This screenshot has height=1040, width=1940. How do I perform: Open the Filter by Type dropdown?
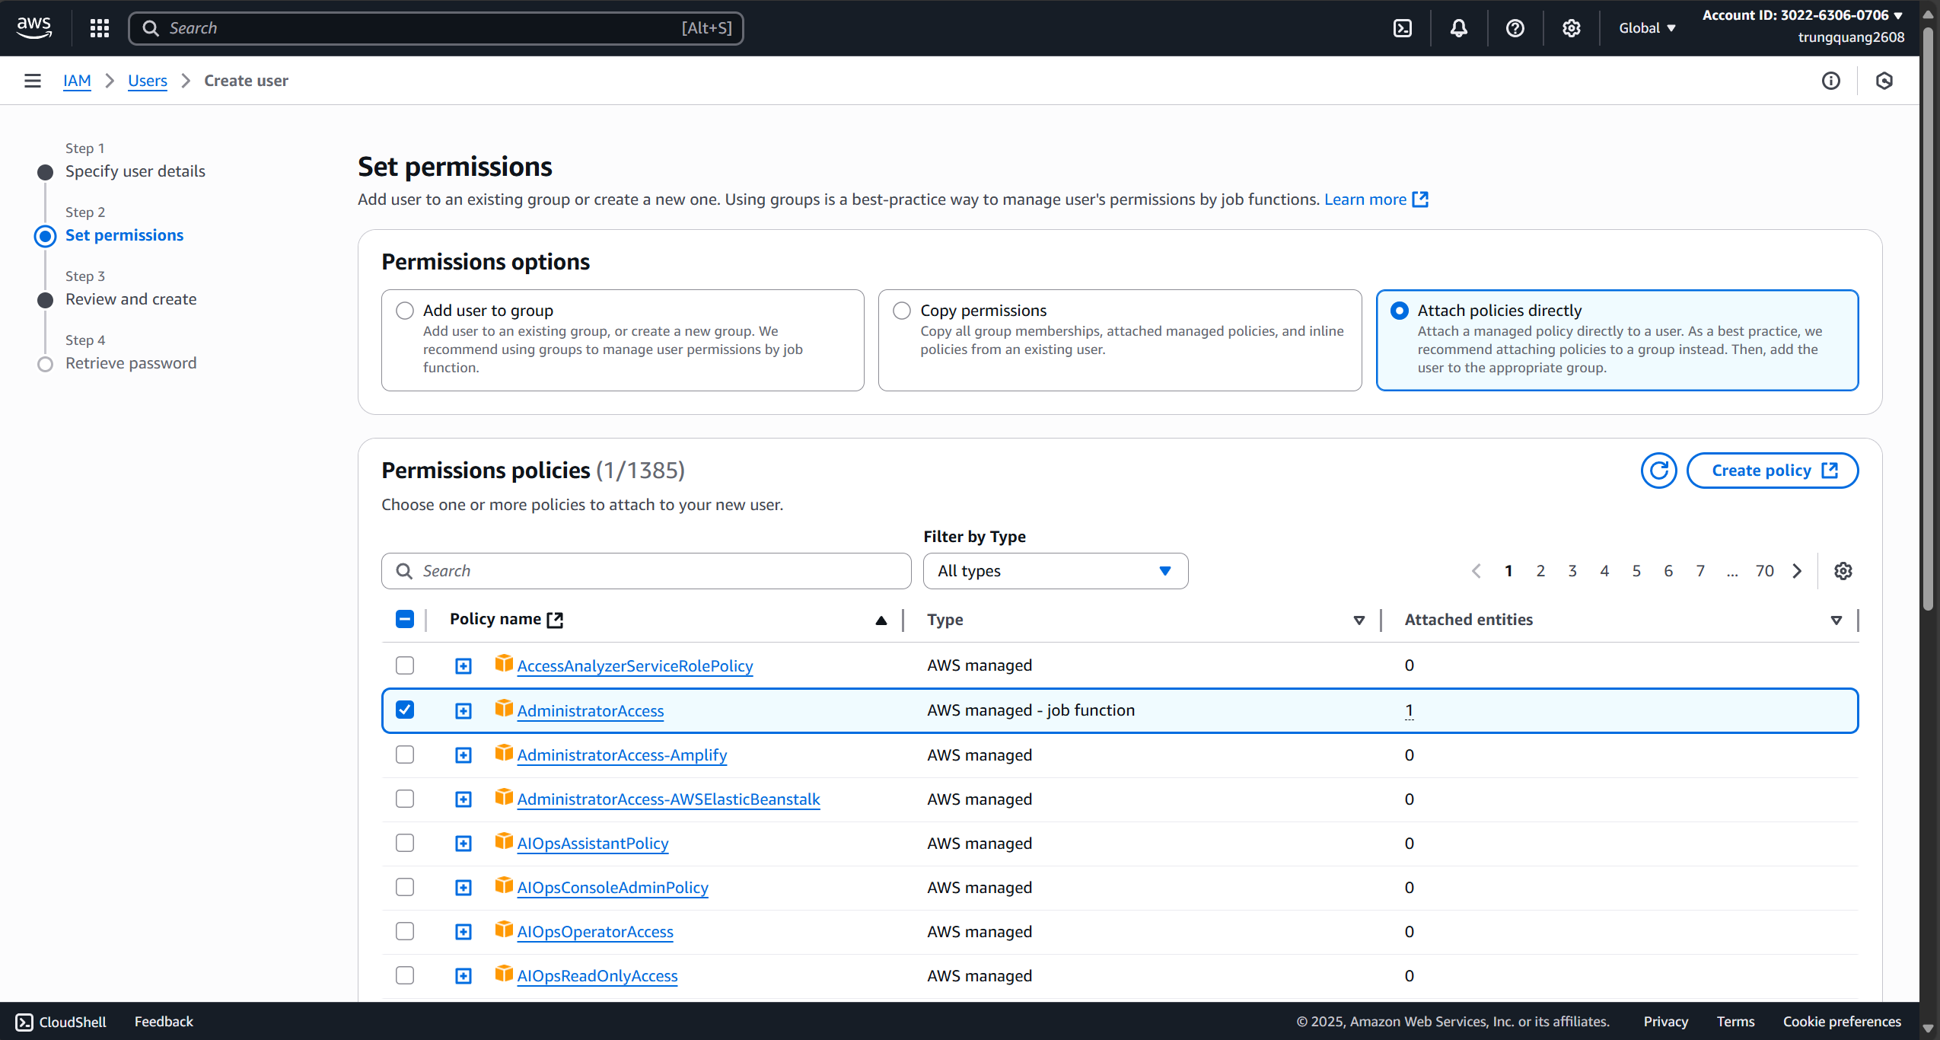pos(1055,571)
